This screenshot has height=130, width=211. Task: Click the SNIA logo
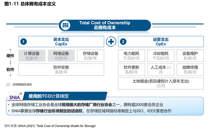click(15, 96)
